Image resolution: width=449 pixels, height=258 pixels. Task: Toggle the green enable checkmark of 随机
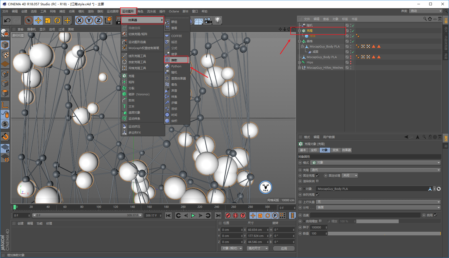point(353,25)
